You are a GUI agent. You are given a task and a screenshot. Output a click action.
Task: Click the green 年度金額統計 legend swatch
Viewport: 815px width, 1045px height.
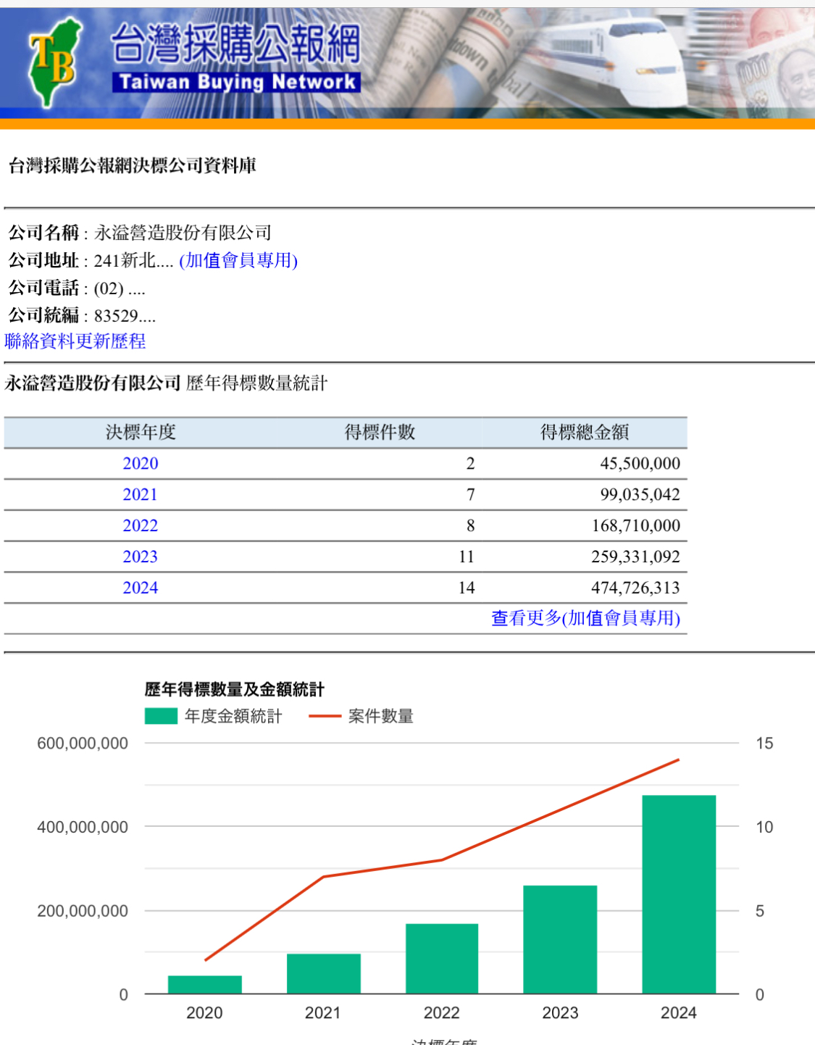click(x=161, y=716)
